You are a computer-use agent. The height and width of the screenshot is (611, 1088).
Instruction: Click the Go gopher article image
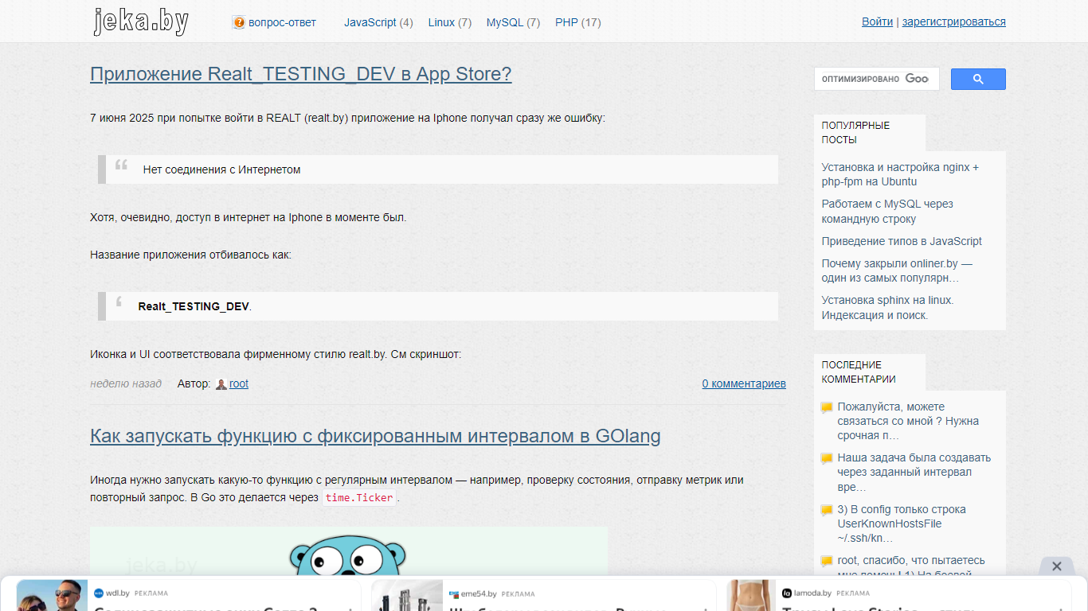[x=349, y=551]
